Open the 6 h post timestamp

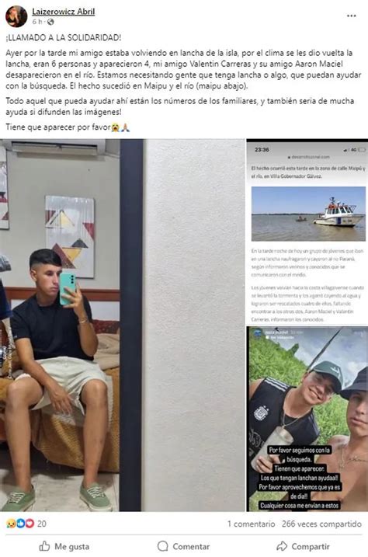coord(37,22)
